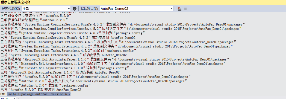The width and height of the screenshot is (286, 99).
Task: Click the Package Manager Console title
Action: pyautogui.click(x=16, y=2)
